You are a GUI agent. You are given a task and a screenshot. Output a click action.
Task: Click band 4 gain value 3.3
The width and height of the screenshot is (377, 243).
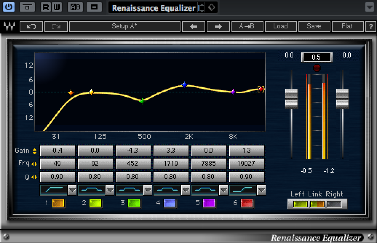tap(171, 151)
